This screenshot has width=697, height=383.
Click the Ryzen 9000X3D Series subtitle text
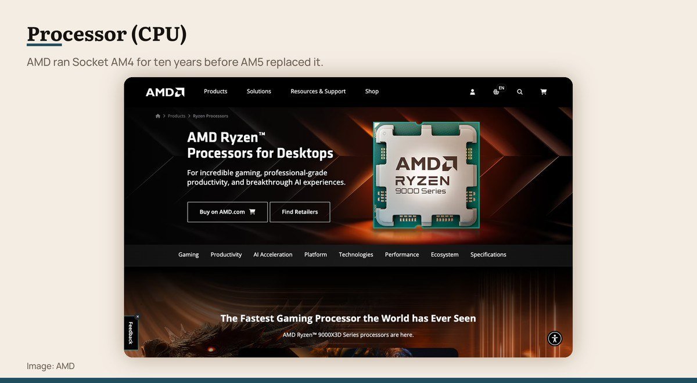(348, 335)
